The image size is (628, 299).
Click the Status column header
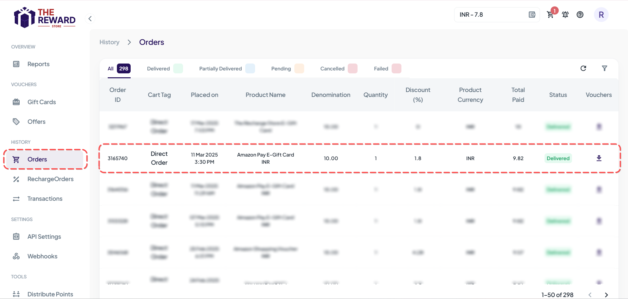pyautogui.click(x=558, y=95)
